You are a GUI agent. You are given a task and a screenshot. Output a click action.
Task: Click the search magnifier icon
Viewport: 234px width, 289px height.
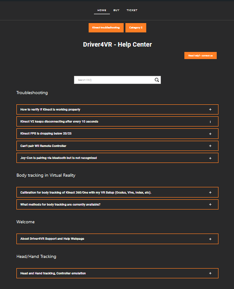157,80
